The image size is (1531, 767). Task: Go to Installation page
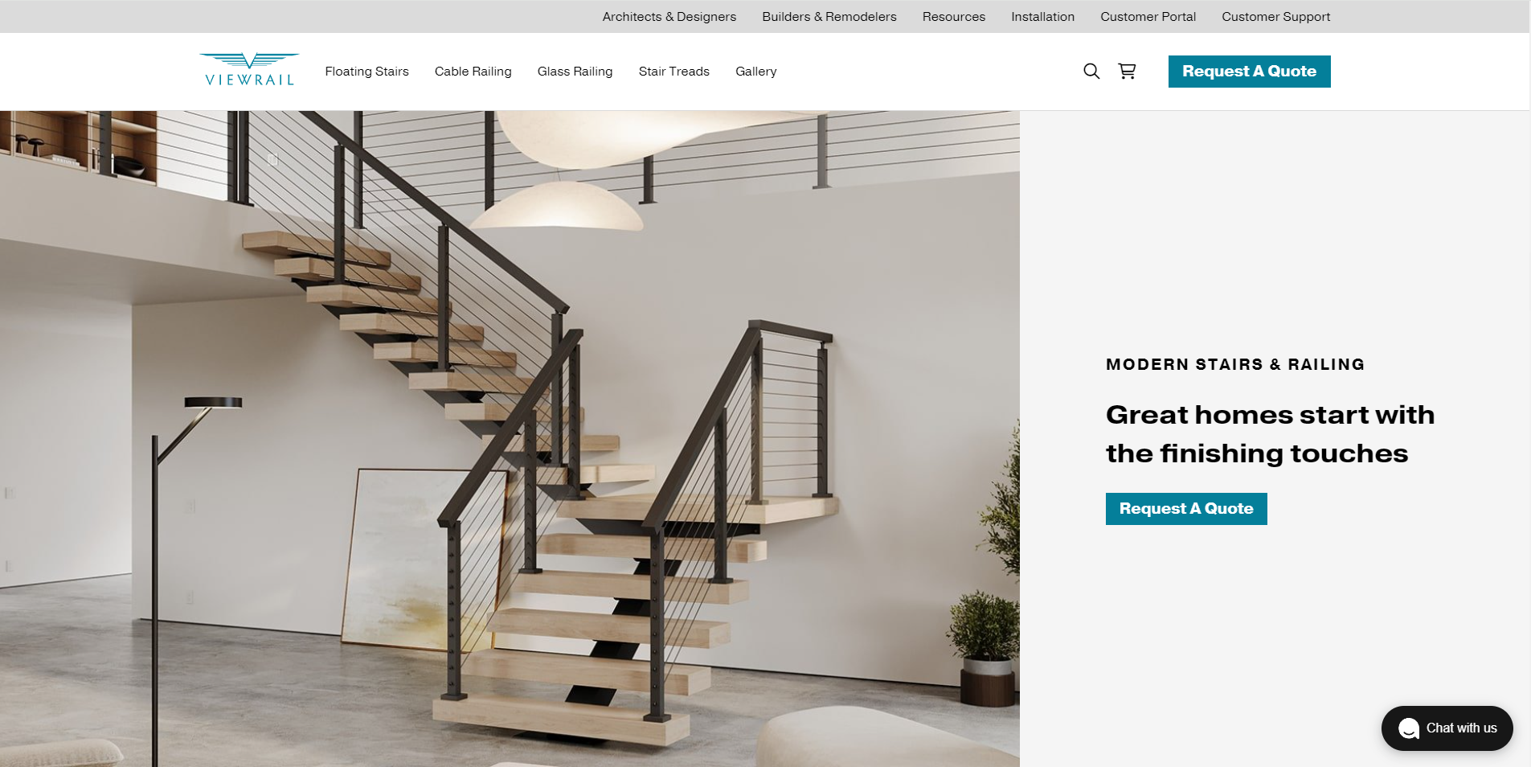pos(1042,17)
